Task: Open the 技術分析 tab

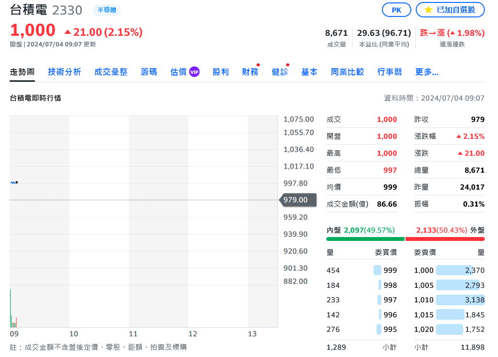Action: 64,72
